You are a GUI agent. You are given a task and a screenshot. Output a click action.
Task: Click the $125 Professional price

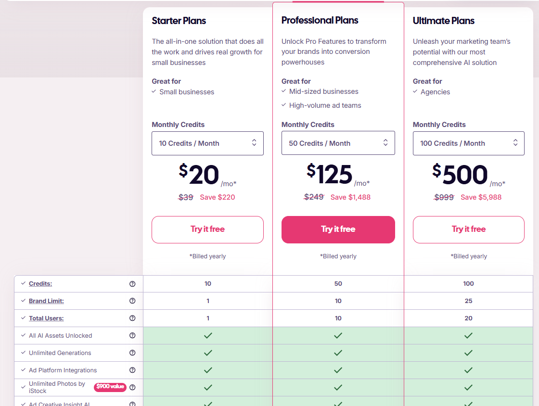329,175
